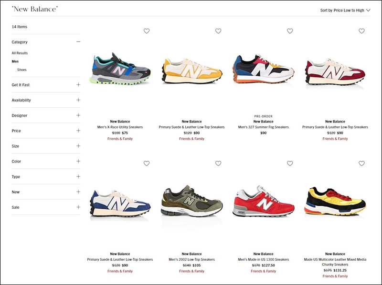Expand the Color filter
Image resolution: width=382 pixels, height=285 pixels.
[78, 161]
